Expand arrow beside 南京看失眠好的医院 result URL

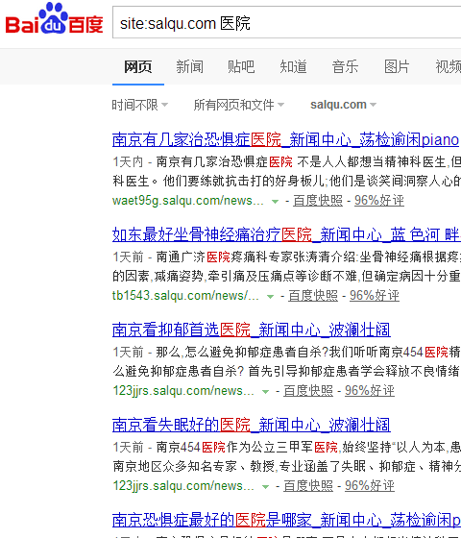(x=265, y=486)
